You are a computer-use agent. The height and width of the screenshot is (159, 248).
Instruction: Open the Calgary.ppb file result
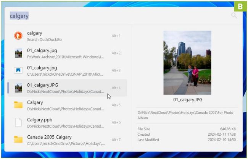click(x=67, y=123)
